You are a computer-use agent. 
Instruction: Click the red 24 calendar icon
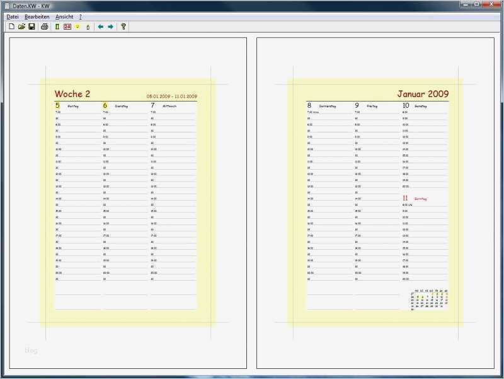click(67, 26)
